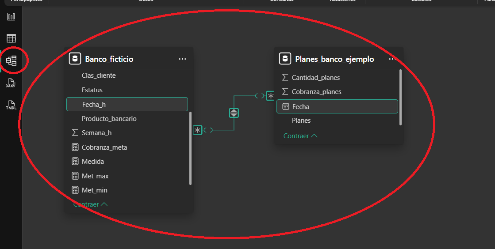Switch to Table data view icon
The height and width of the screenshot is (249, 495).
pyautogui.click(x=11, y=38)
